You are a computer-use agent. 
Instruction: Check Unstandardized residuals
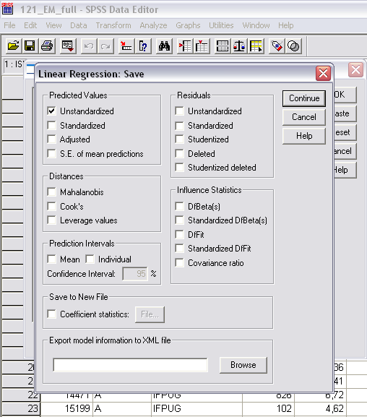pyautogui.click(x=179, y=111)
